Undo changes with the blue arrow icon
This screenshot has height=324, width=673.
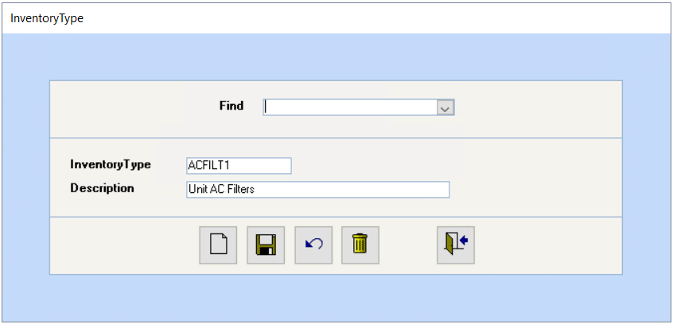coord(313,245)
